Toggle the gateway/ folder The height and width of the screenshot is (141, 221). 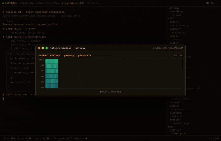tap(175, 29)
